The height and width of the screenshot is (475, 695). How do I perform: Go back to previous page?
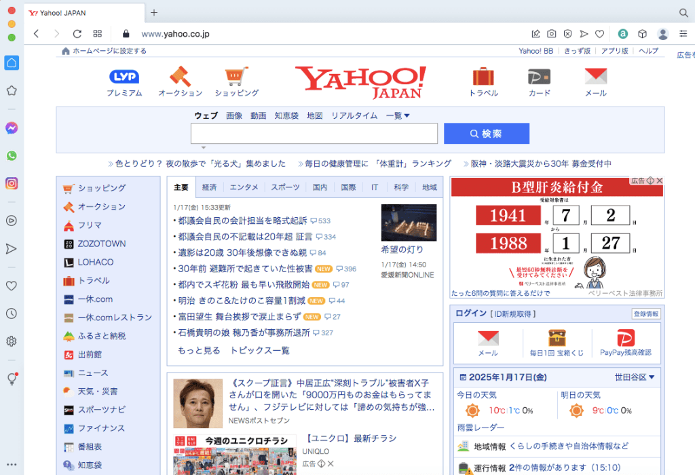pos(37,34)
